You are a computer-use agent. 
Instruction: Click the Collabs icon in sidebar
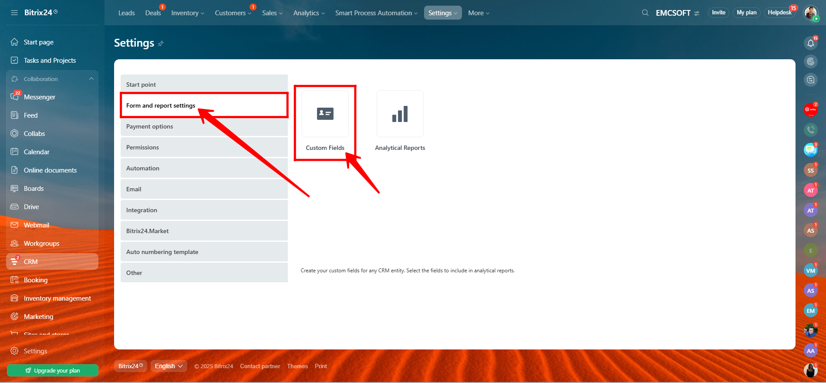pos(14,133)
